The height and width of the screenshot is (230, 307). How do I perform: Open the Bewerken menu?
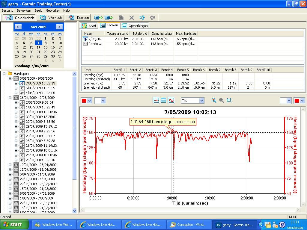24,10
